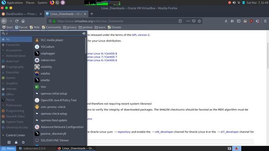Open the System panel menu
This screenshot has height=151, width=269.
[42, 3]
